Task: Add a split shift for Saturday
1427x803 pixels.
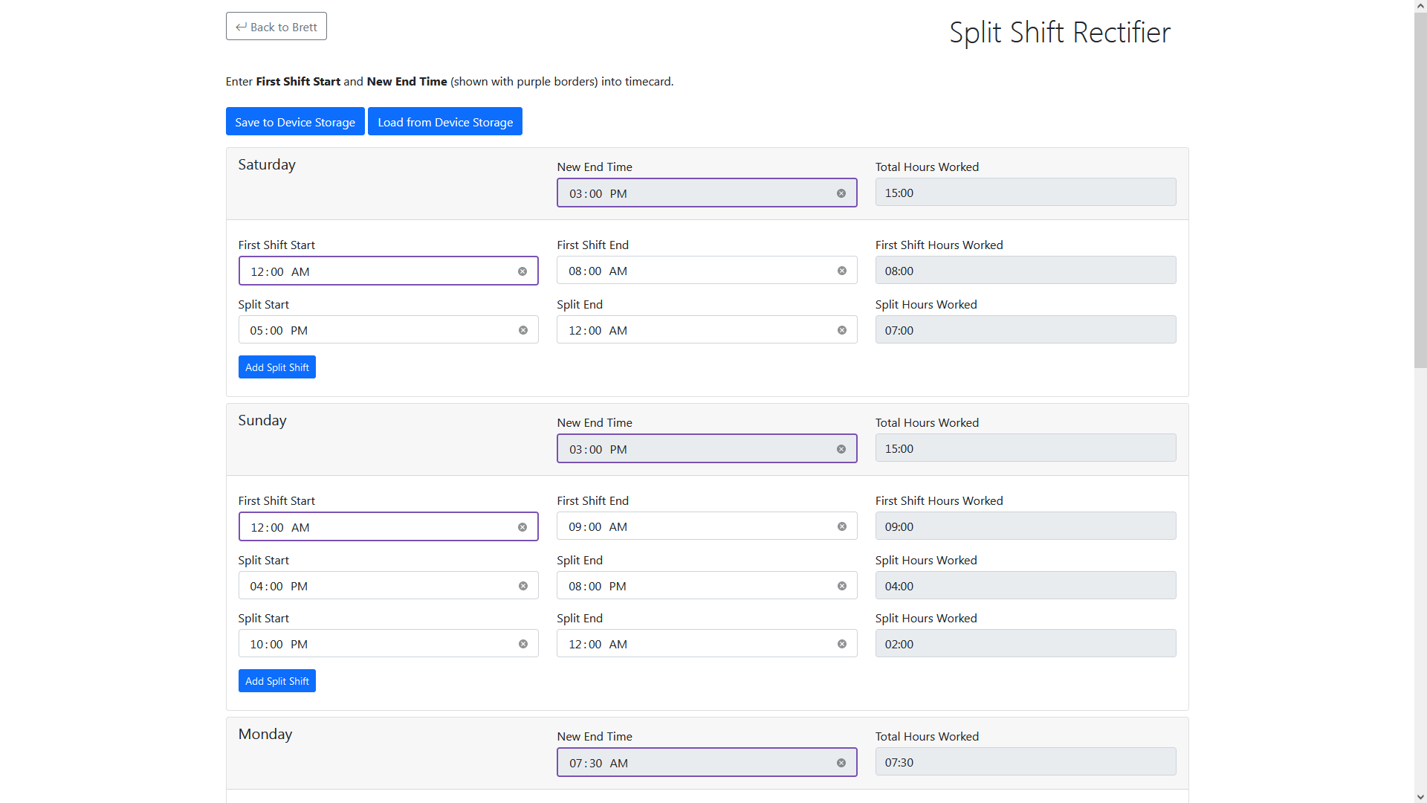Action: pyautogui.click(x=277, y=367)
